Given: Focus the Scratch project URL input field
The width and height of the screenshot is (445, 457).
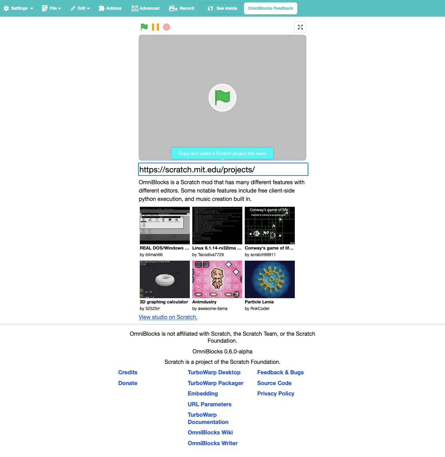Looking at the screenshot, I should click(223, 169).
